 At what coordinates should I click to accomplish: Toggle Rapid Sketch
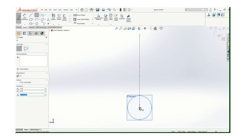(116, 17)
